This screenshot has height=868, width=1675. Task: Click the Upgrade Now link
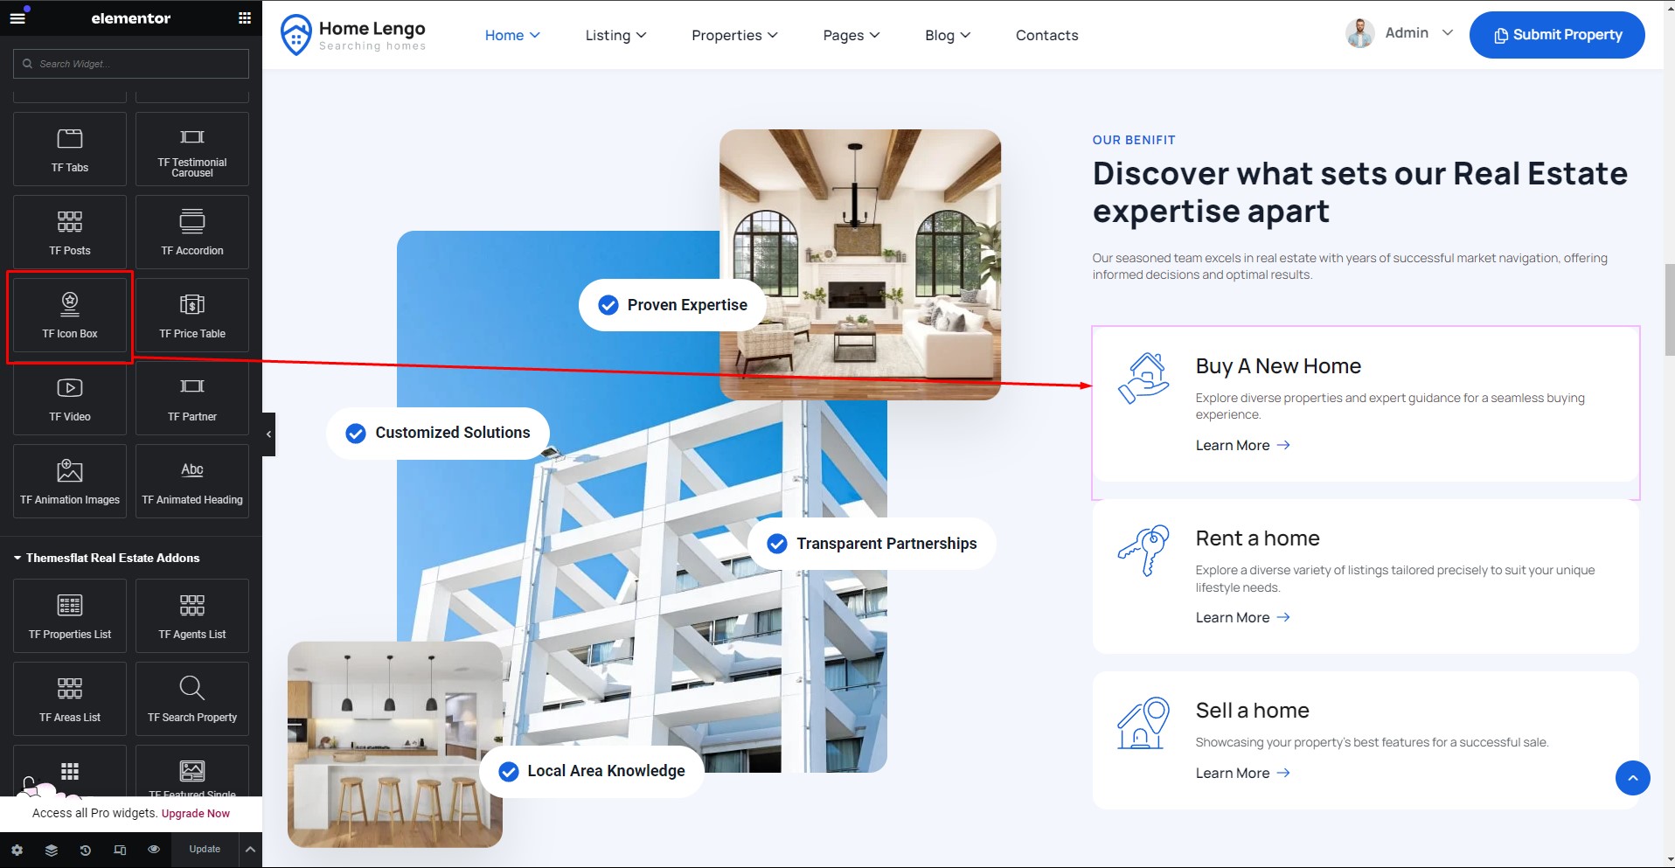tap(196, 813)
